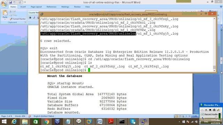The image size is (223, 125).
Task: Open the Review ribbon tab
Action: pos(77,7)
